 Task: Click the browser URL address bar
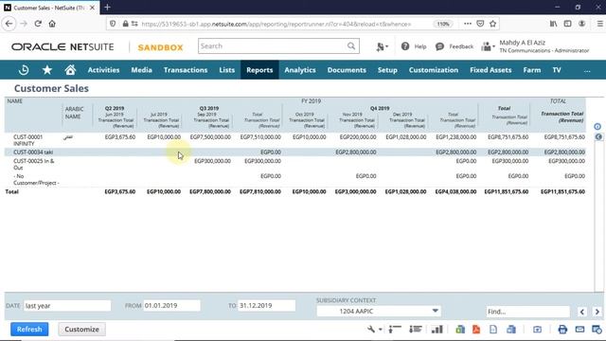pyautogui.click(x=276, y=24)
